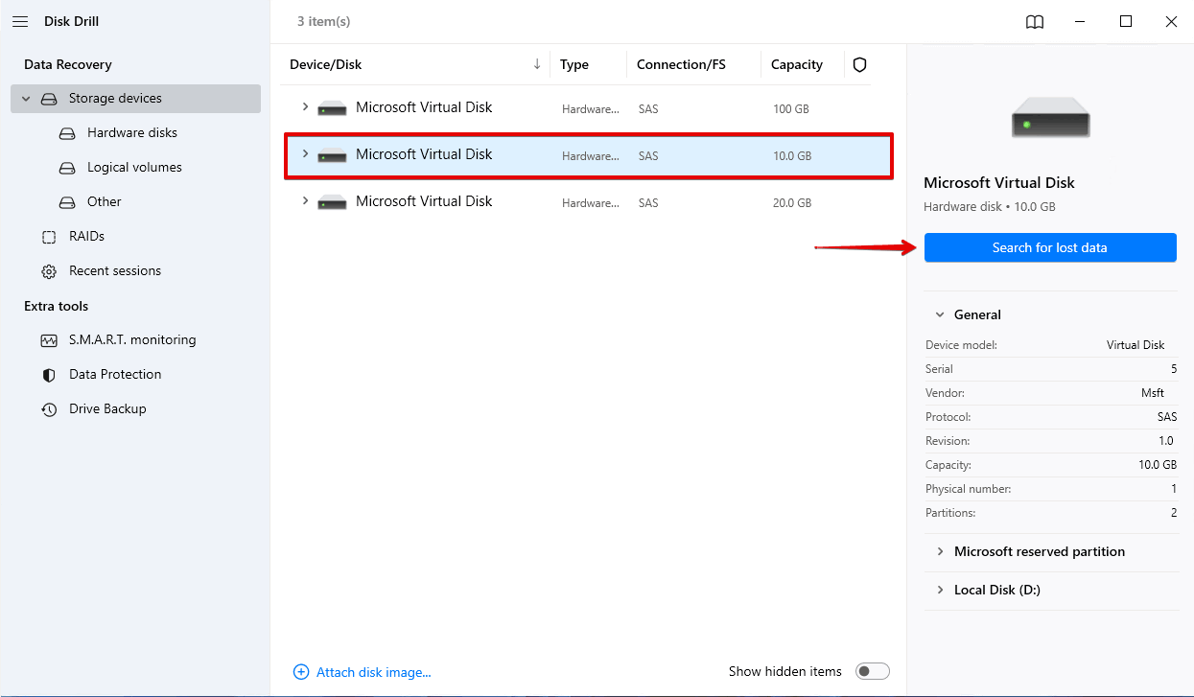Select Logical volumes in sidebar
The image size is (1194, 697).
tap(133, 168)
